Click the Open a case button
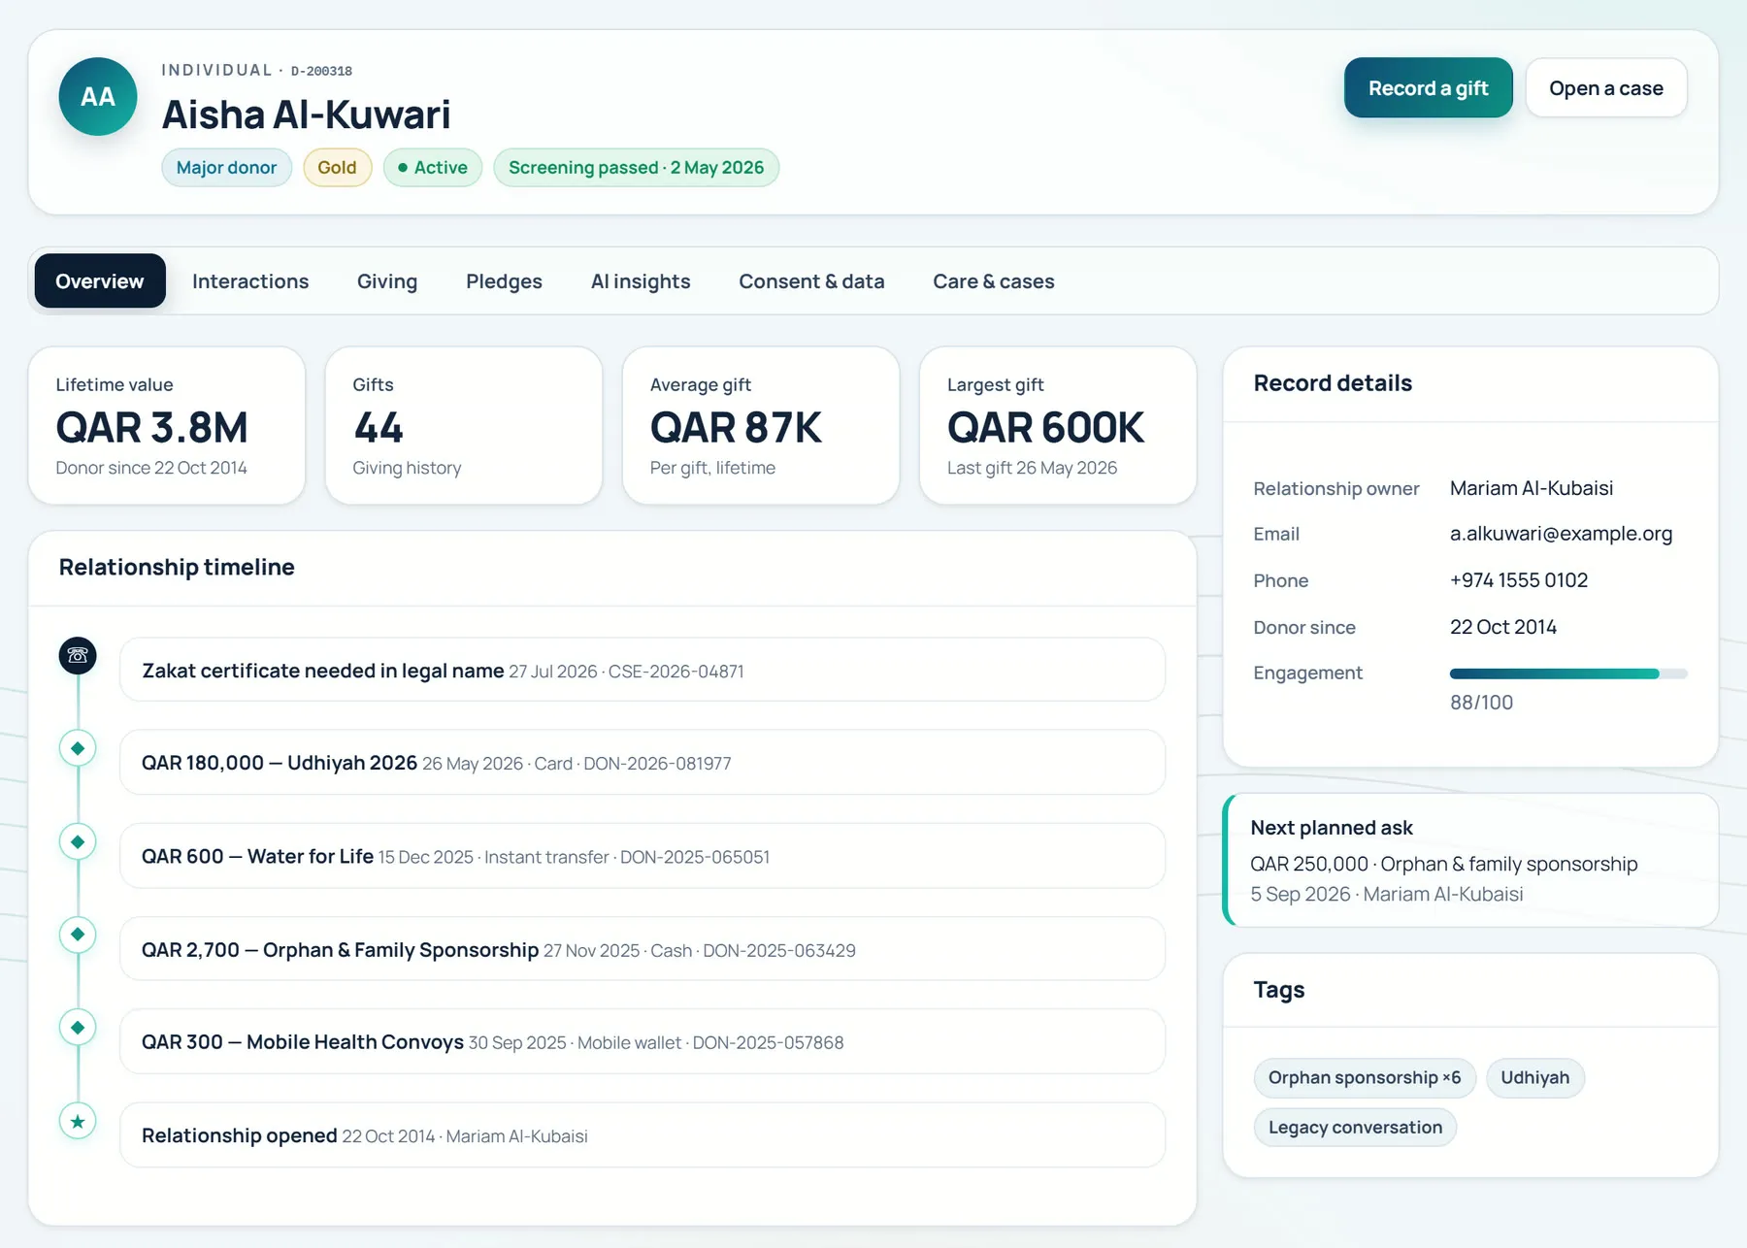 (1606, 88)
